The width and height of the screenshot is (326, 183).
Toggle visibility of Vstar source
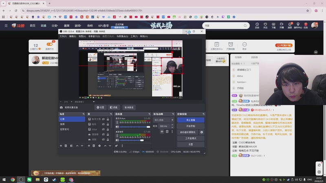(x=104, y=129)
